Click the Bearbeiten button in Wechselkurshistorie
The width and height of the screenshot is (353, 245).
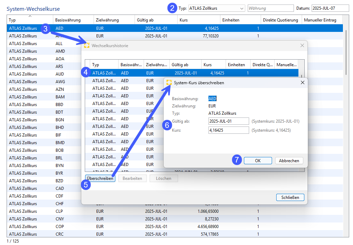tap(132, 178)
